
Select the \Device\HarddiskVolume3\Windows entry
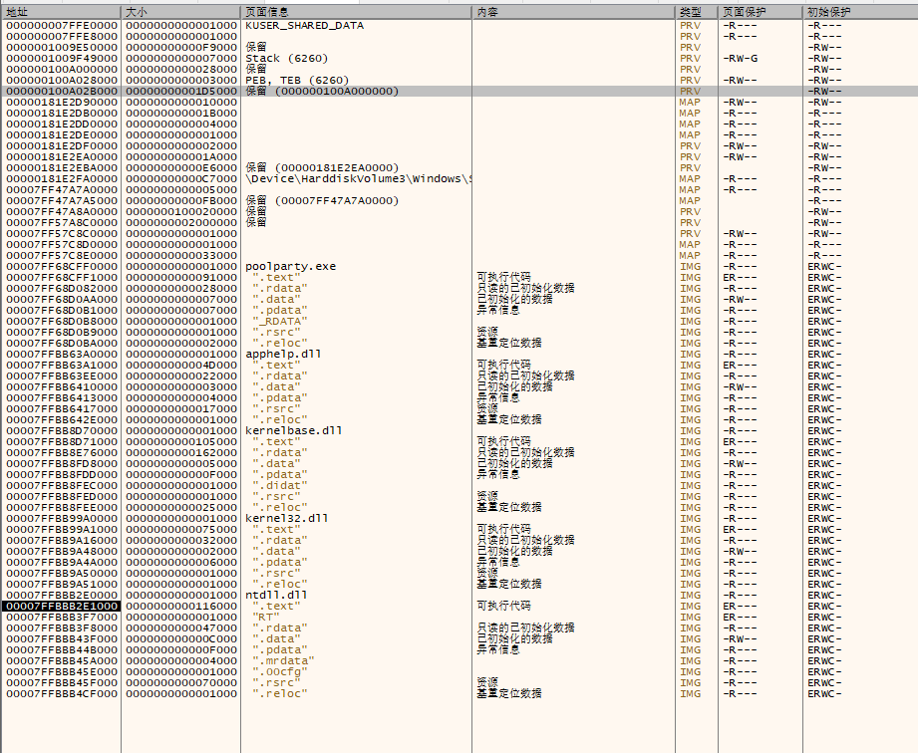(358, 179)
